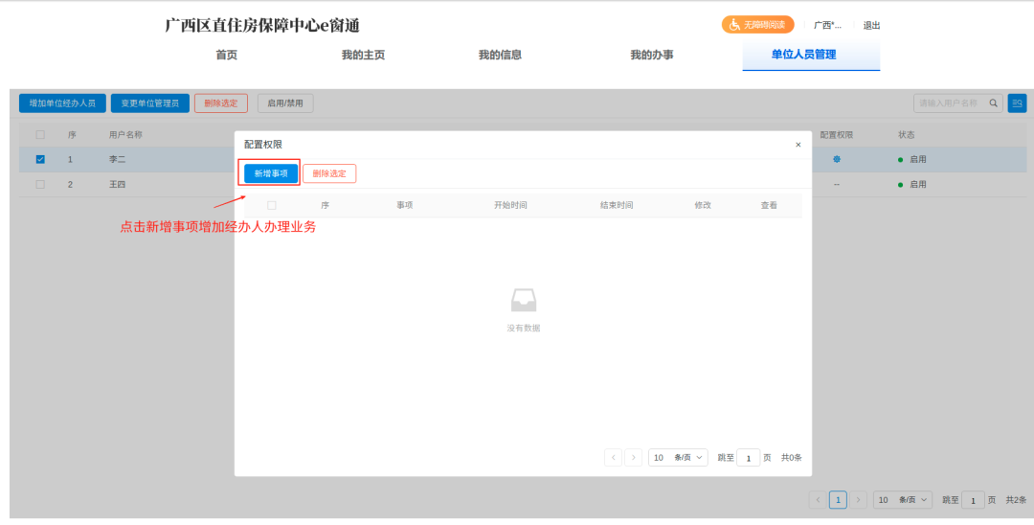This screenshot has height=525, width=1034.
Task: Open main list 10 条/页 page size dropdown
Action: coord(903,500)
